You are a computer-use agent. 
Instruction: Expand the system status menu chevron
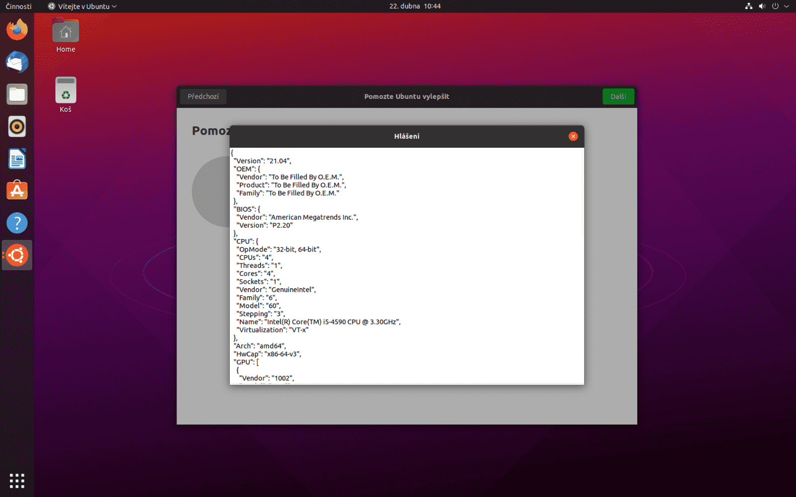pyautogui.click(x=786, y=6)
